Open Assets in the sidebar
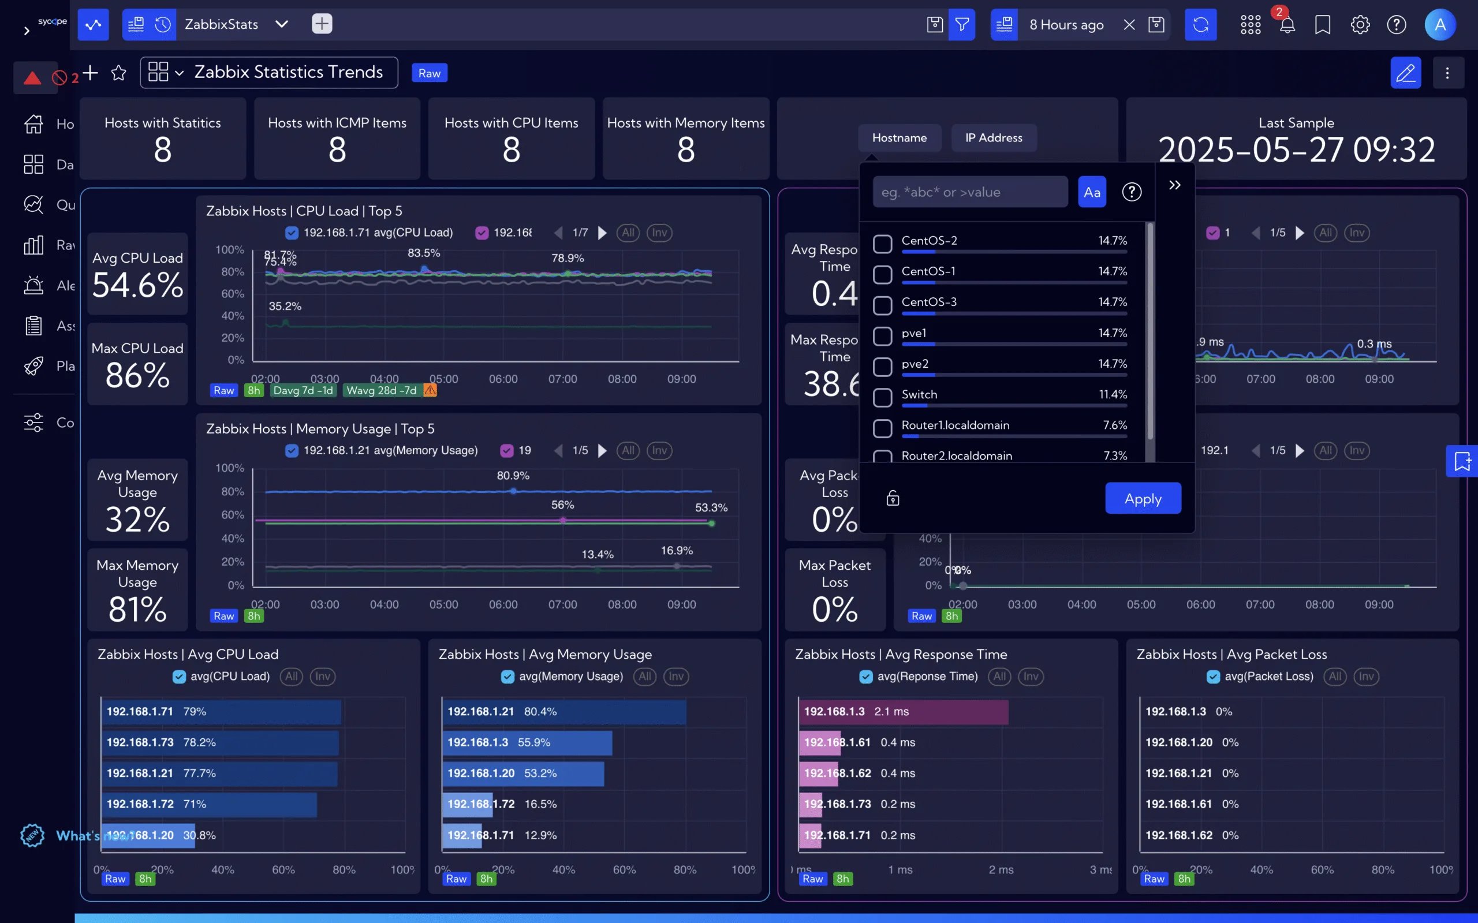The width and height of the screenshot is (1478, 923). (49, 326)
